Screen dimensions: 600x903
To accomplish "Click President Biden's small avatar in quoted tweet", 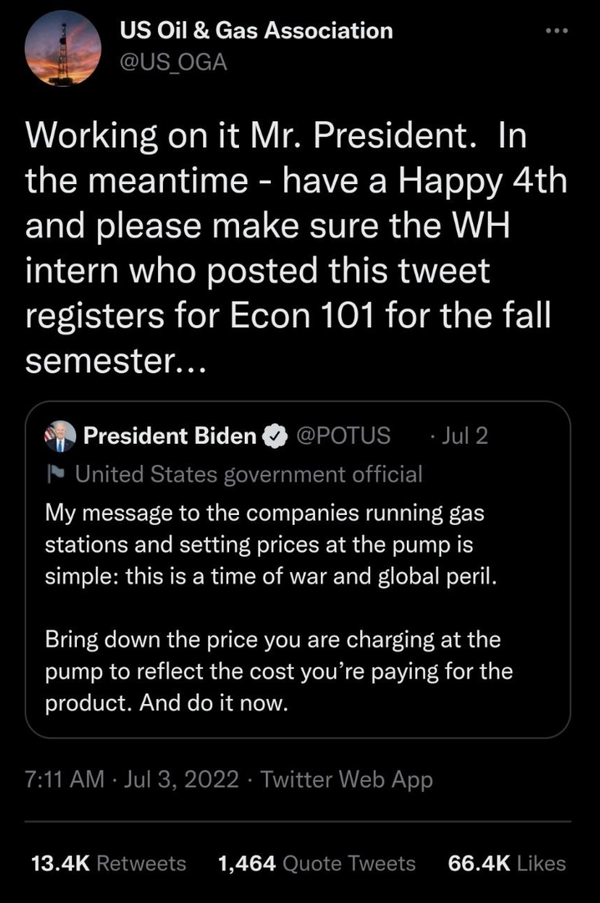I will point(59,436).
